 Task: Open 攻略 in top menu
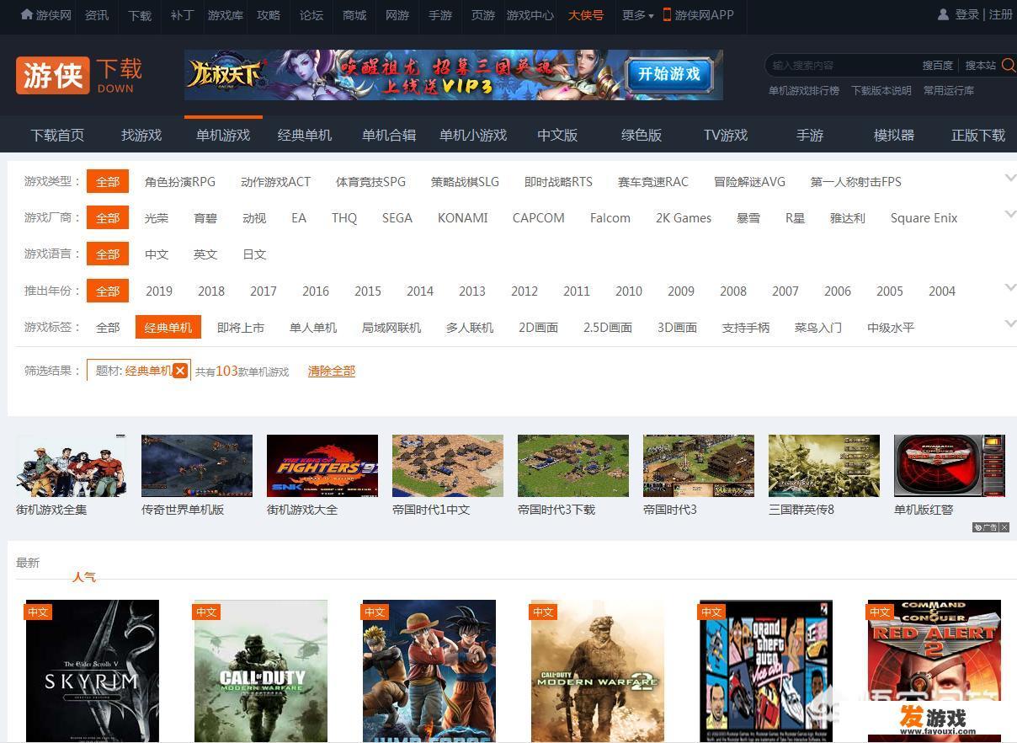pyautogui.click(x=269, y=15)
